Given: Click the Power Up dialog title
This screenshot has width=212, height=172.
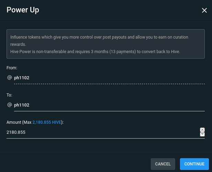Looking at the screenshot, I should [x=23, y=10].
